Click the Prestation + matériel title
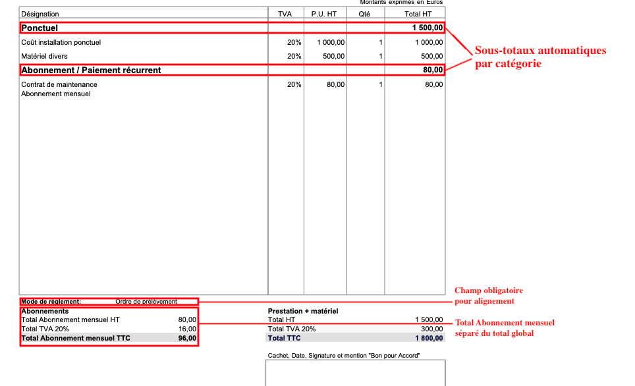The width and height of the screenshot is (635, 386). pyautogui.click(x=303, y=311)
